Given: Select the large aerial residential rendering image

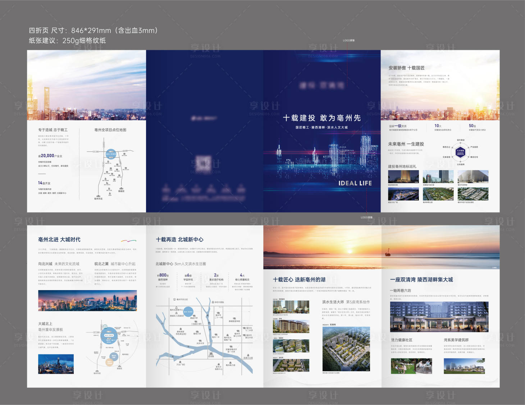Looking at the screenshot, I should click(x=346, y=349).
